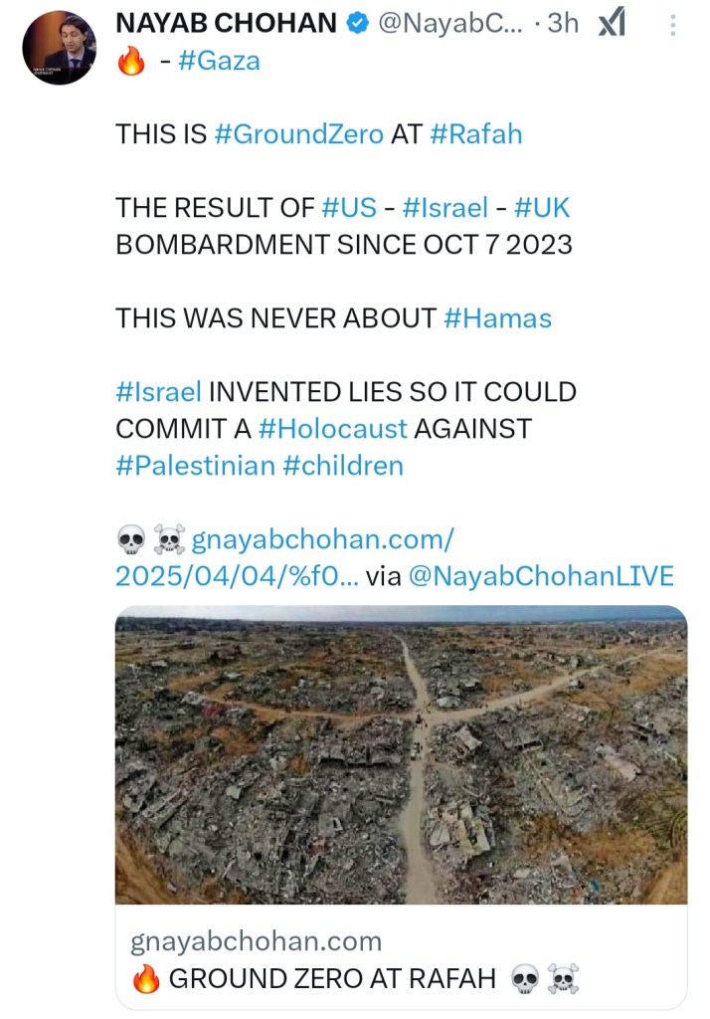Click the gnayabchohan.com card domain label
The width and height of the screenshot is (710, 1019).
click(256, 941)
